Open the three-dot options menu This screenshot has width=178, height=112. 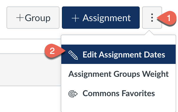(x=152, y=18)
